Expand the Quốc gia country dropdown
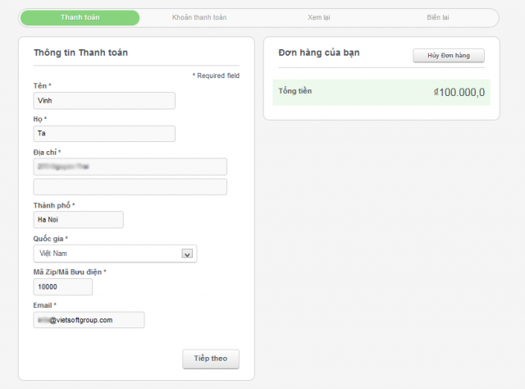 click(115, 254)
